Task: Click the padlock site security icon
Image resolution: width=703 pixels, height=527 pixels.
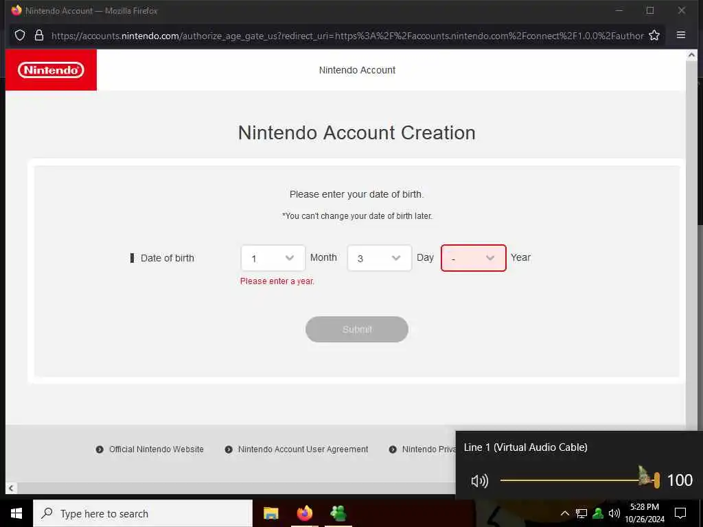Action: pyautogui.click(x=39, y=36)
